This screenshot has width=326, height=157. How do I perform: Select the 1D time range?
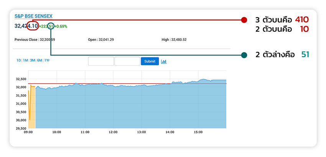(18, 60)
